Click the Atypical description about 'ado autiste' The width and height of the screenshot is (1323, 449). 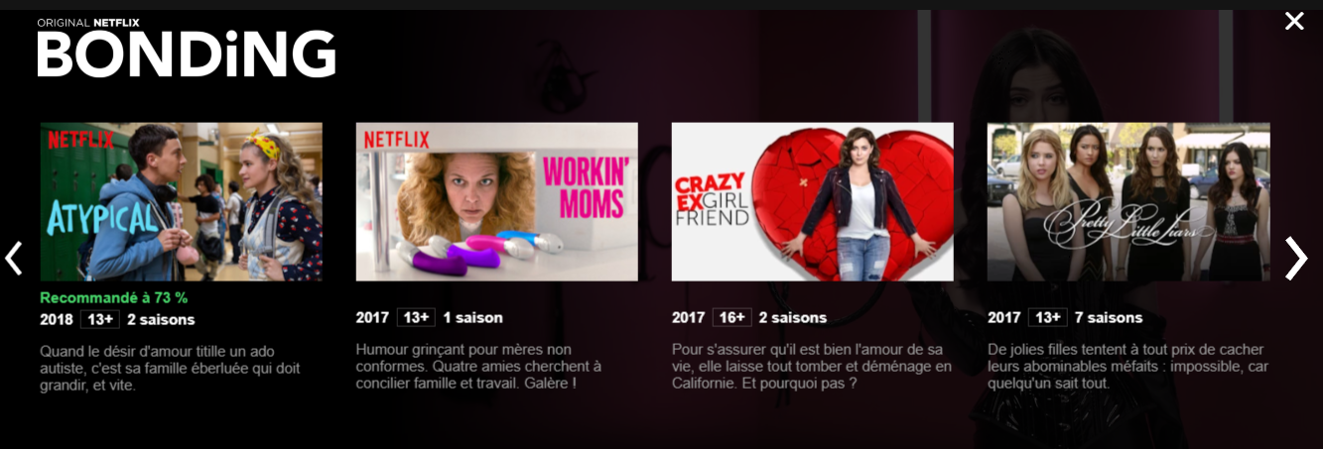pyautogui.click(x=170, y=368)
